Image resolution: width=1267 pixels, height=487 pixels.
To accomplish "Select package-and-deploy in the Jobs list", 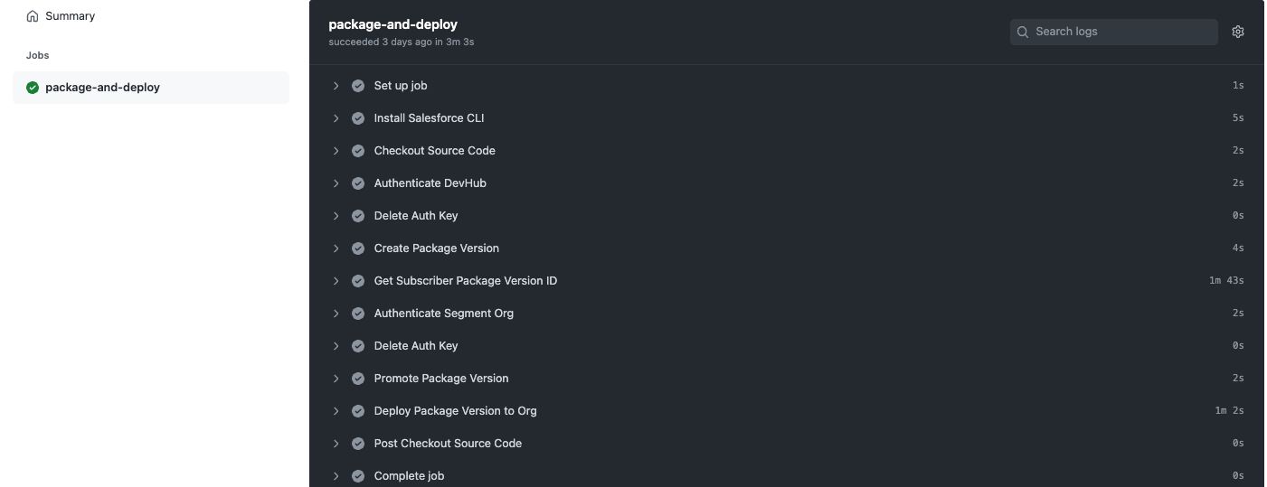I will (x=151, y=88).
